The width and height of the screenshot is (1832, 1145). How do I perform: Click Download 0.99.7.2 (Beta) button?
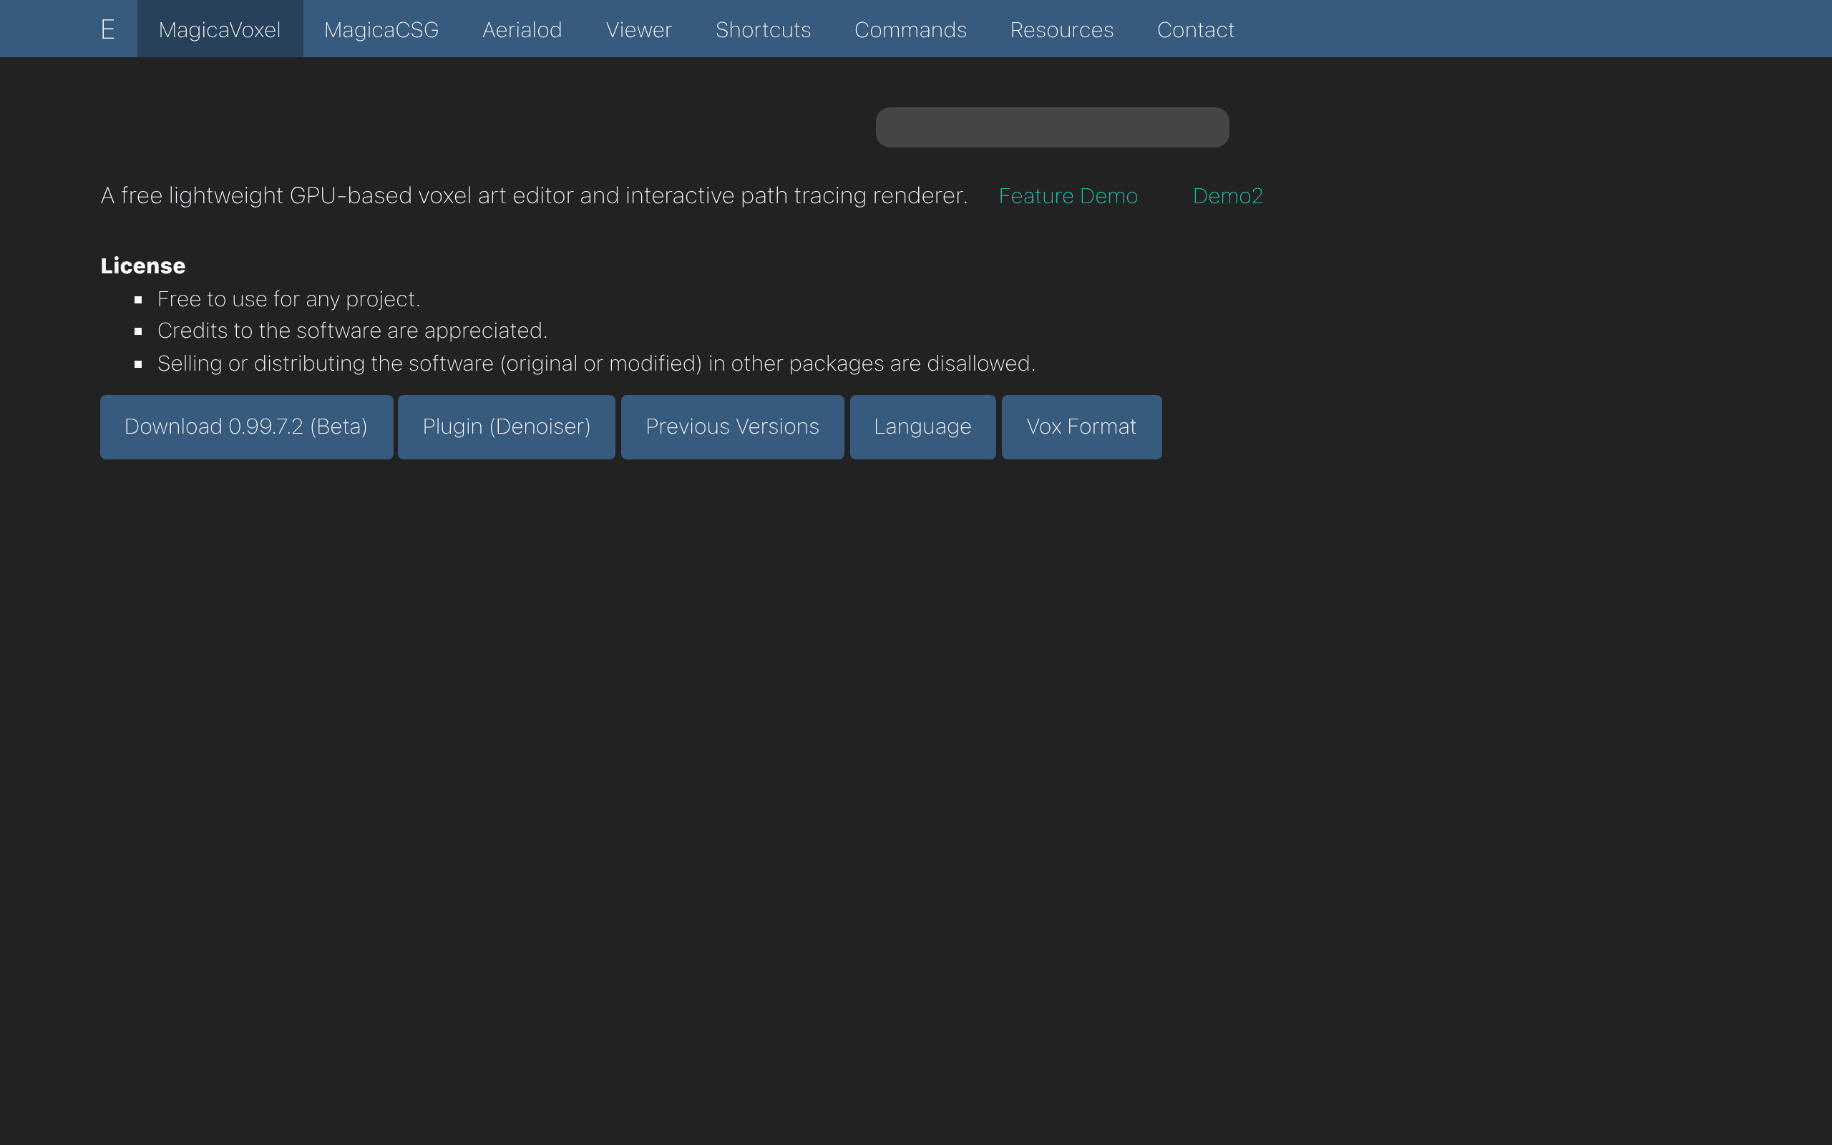(247, 427)
